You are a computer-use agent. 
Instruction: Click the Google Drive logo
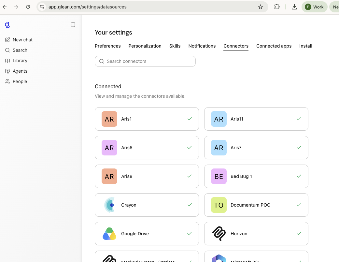pos(109,234)
